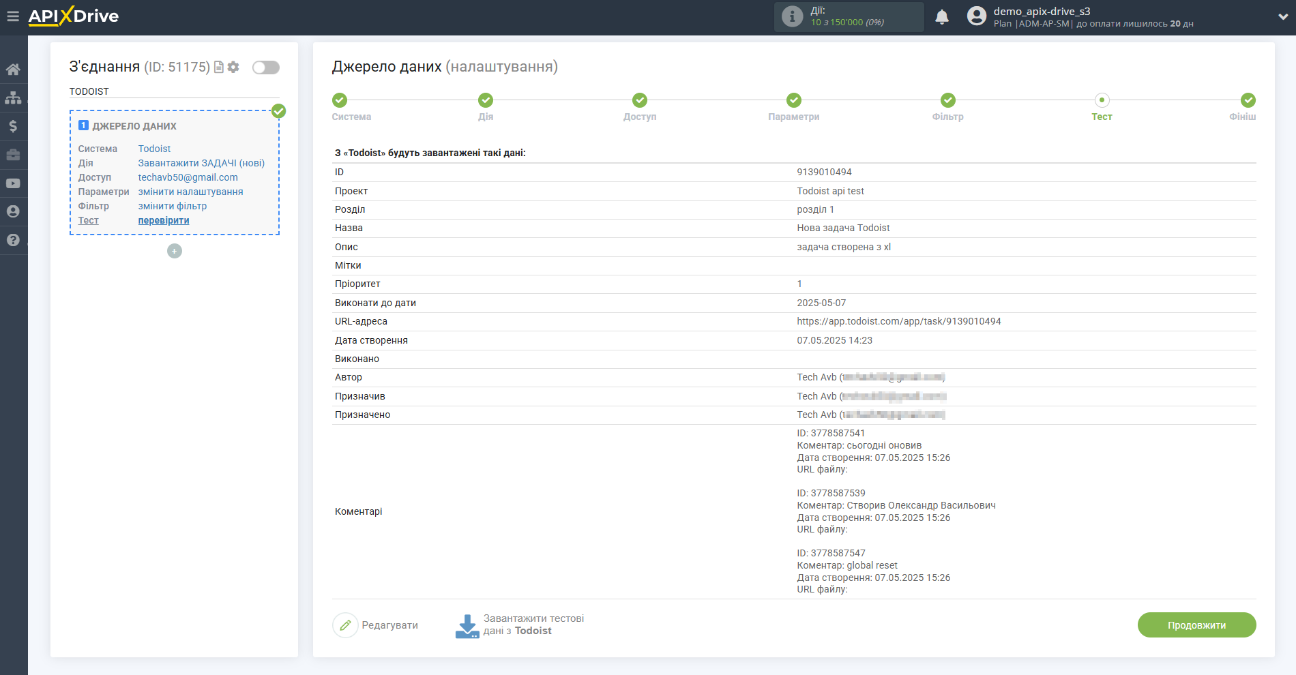Click the notifications bell icon
This screenshot has height=675, width=1296.
click(942, 16)
